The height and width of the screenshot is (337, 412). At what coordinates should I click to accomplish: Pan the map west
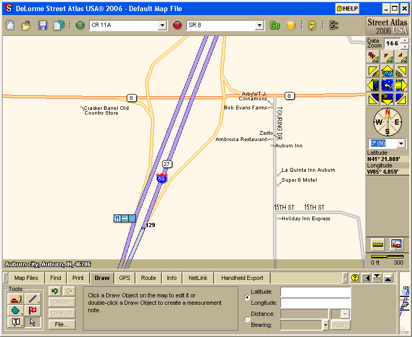tap(373, 86)
